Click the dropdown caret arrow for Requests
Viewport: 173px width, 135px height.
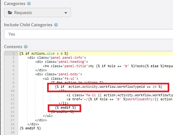[x=66, y=13]
